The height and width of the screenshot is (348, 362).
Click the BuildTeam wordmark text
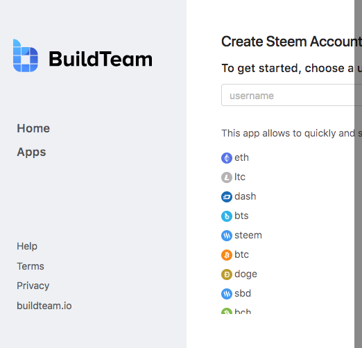coord(101,59)
